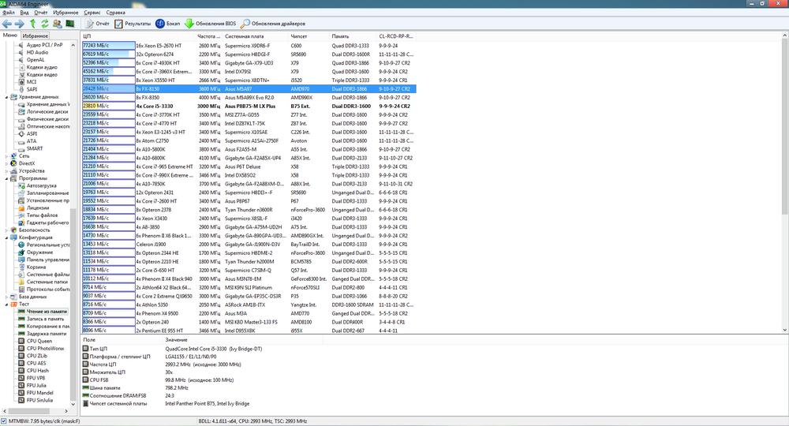
Task: Select the CPU PhotoWorxx test
Action: tap(45, 348)
